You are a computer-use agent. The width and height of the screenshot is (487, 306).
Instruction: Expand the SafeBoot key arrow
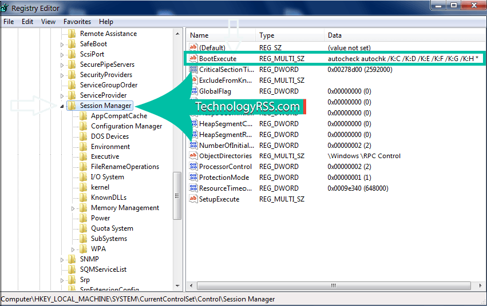(x=62, y=44)
